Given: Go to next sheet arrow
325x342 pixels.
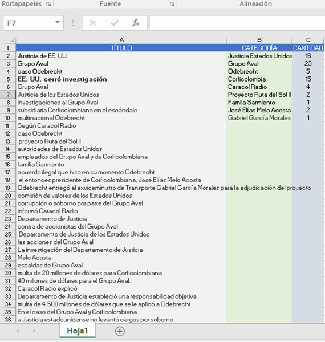Looking at the screenshot, I should 34,331.
